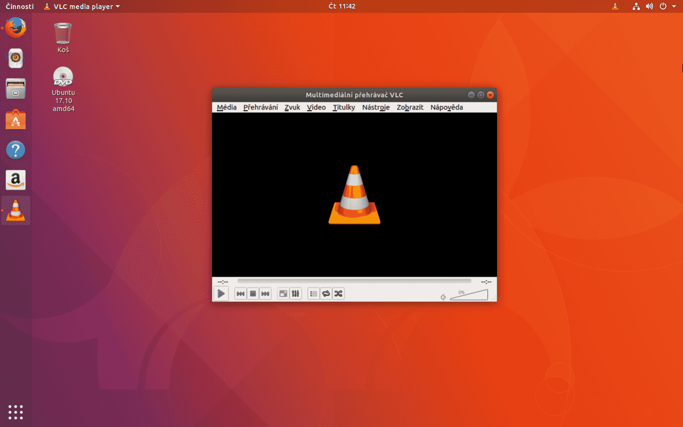Enable loop playback mode

(x=326, y=293)
